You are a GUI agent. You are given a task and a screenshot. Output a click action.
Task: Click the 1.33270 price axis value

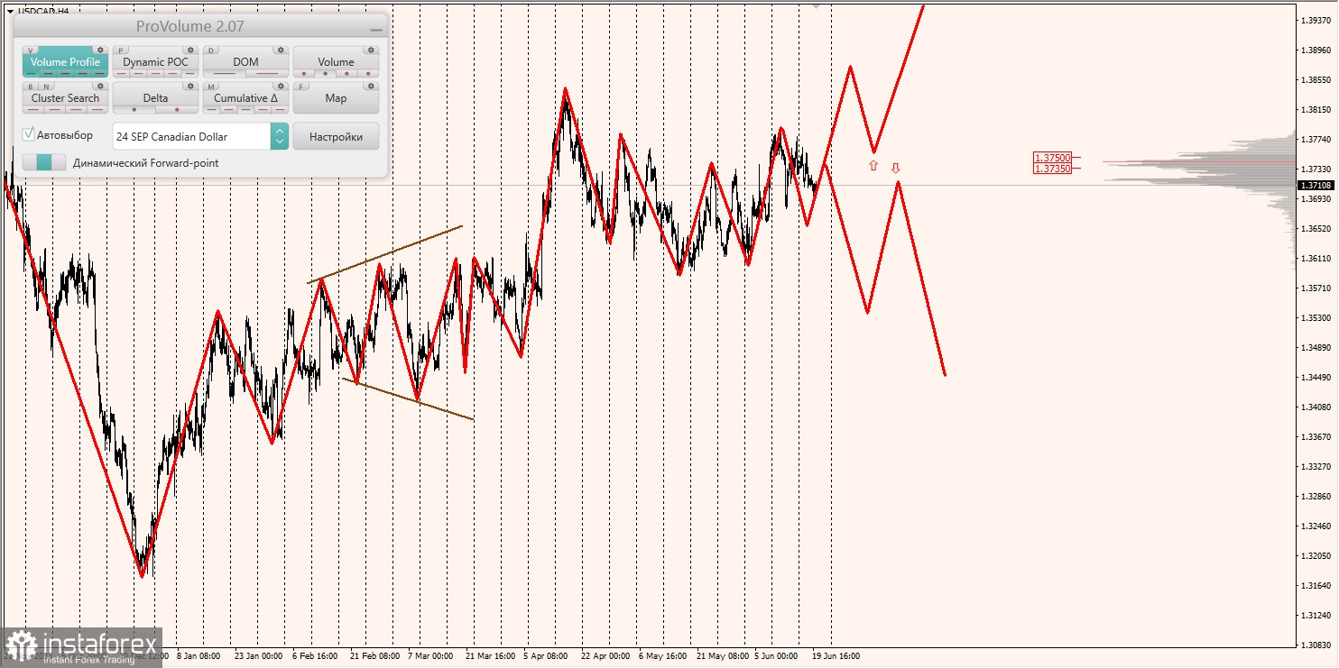(1316, 466)
